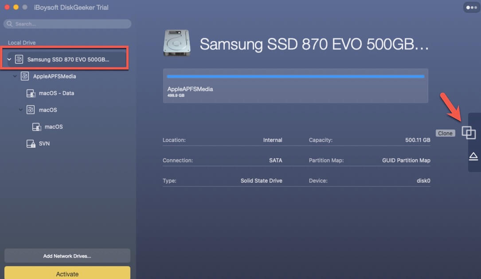The image size is (481, 279).
Task: Select the macOS - Data volume
Action: coord(56,93)
